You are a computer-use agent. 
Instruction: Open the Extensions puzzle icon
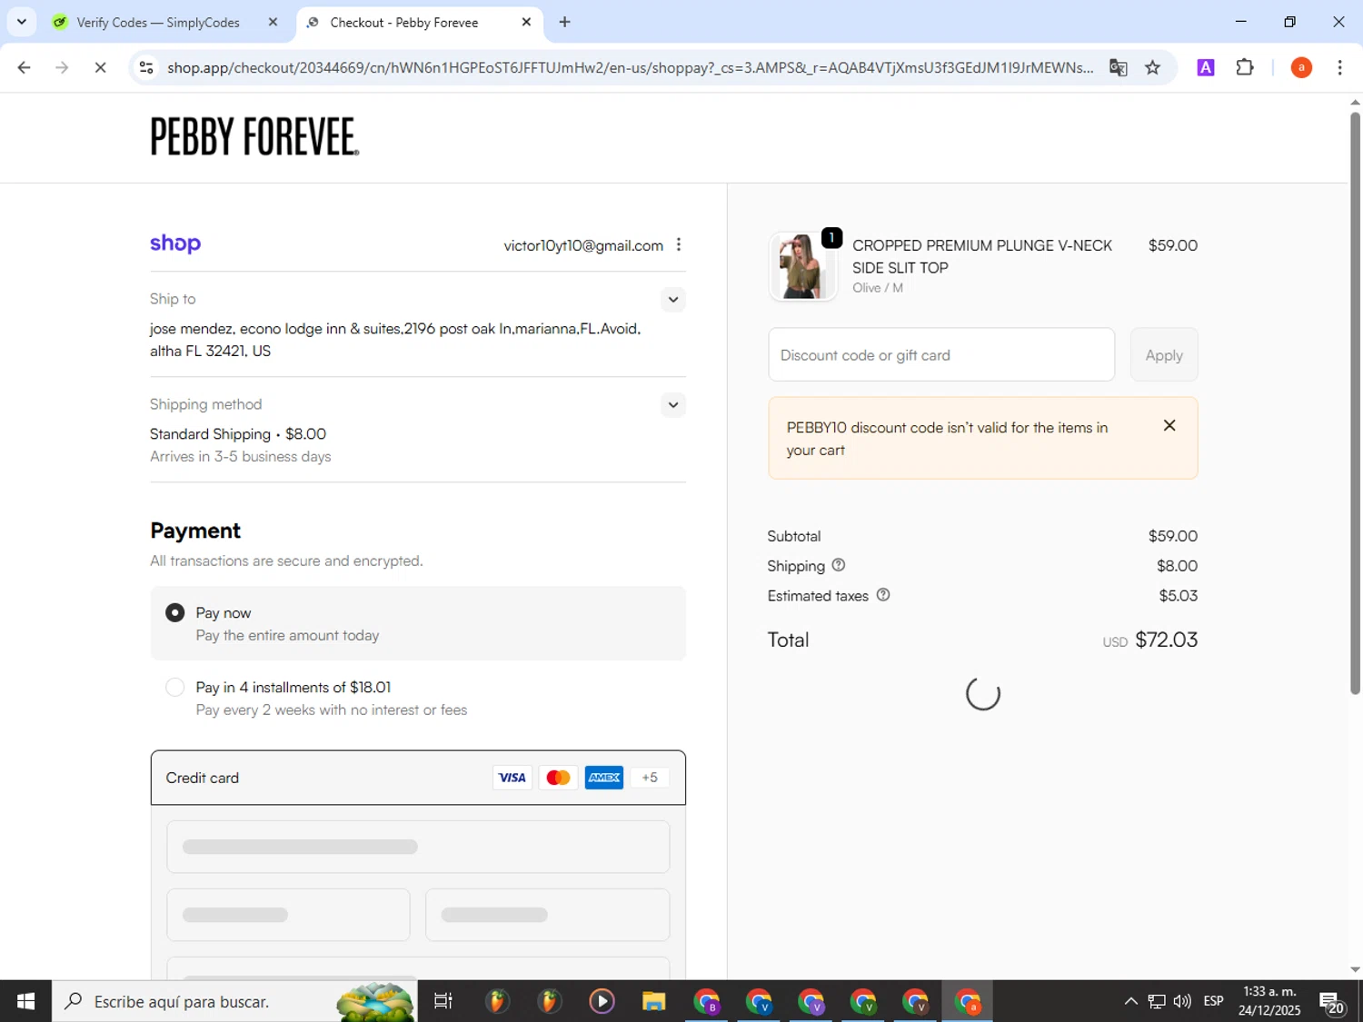pos(1245,67)
